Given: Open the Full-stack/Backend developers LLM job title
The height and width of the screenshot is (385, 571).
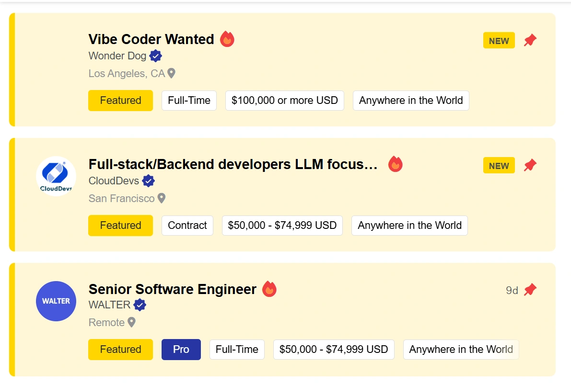Looking at the screenshot, I should [233, 164].
